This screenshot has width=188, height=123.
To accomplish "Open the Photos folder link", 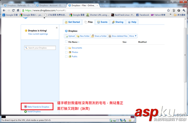I will click(75, 52).
